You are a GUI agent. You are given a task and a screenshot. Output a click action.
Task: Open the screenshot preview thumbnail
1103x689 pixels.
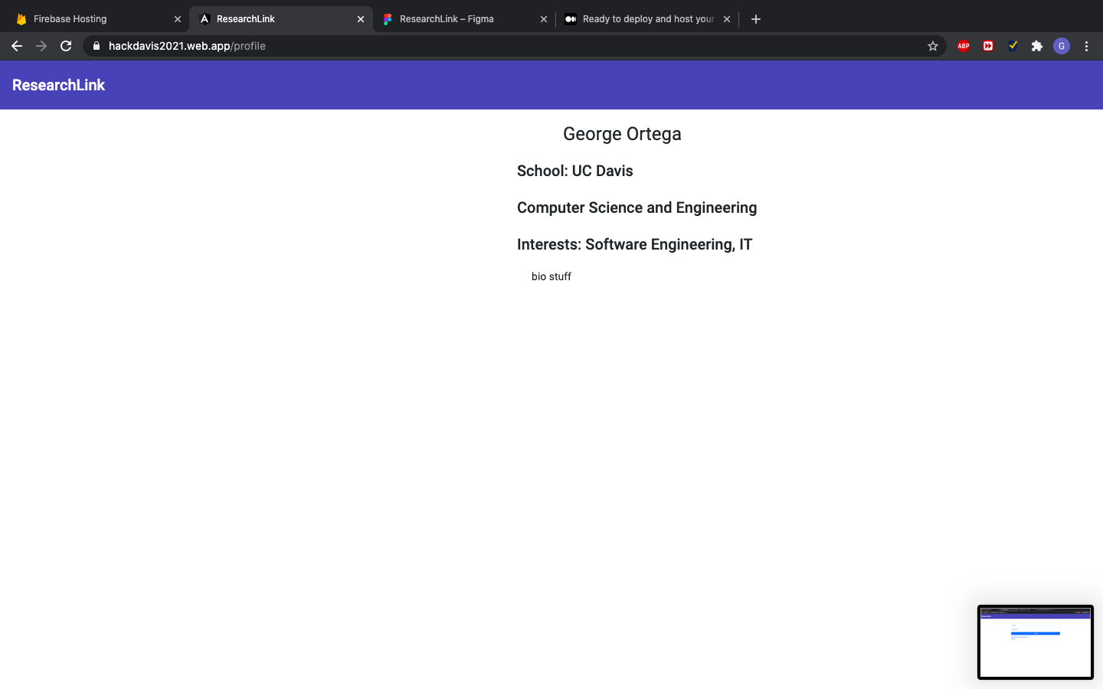(x=1036, y=642)
